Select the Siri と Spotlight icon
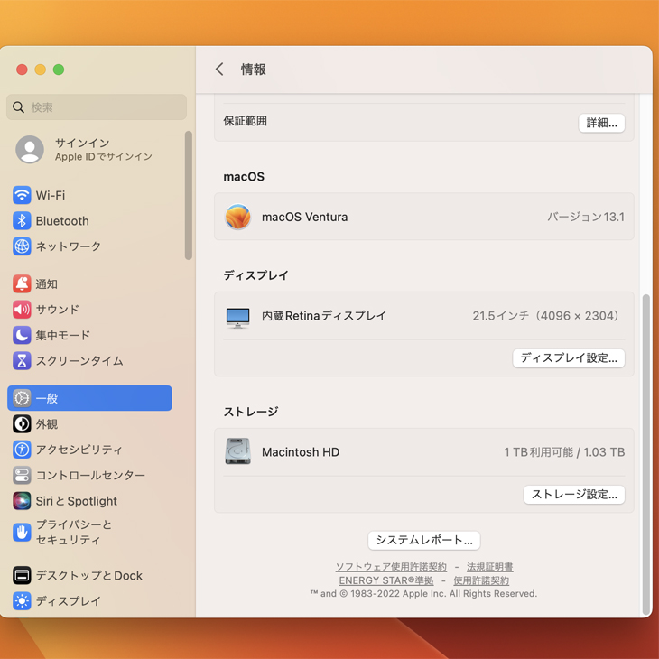 pos(22,501)
